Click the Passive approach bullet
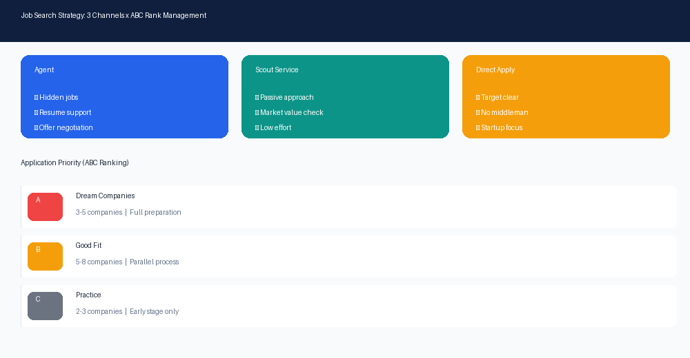Viewport: 690px width, 358px height. pos(284,98)
